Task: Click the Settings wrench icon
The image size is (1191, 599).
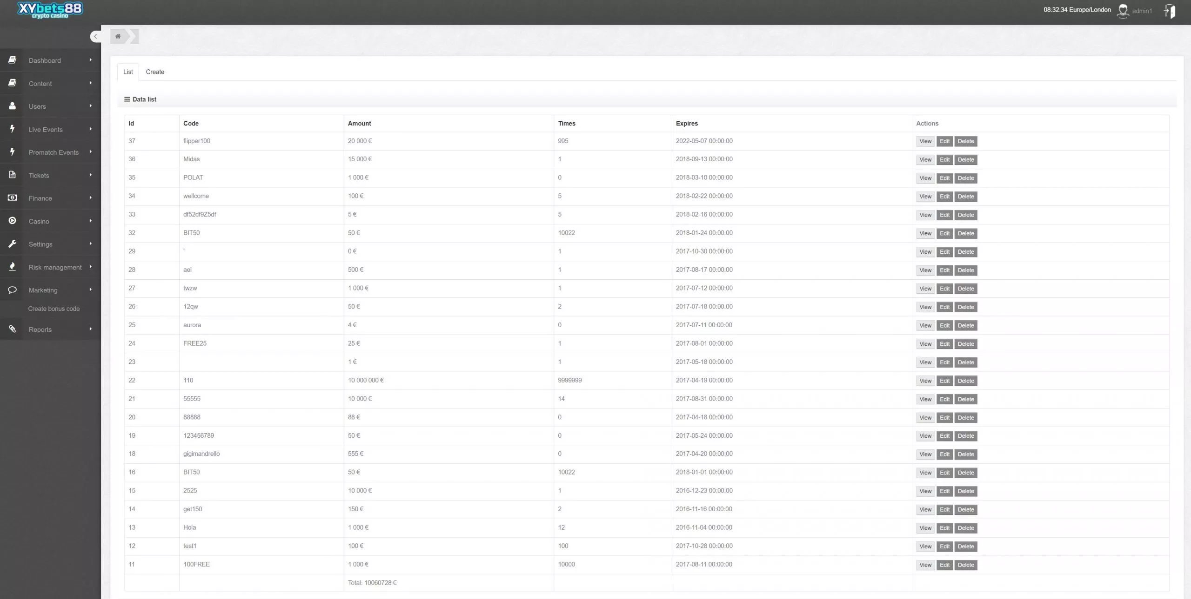Action: [13, 244]
